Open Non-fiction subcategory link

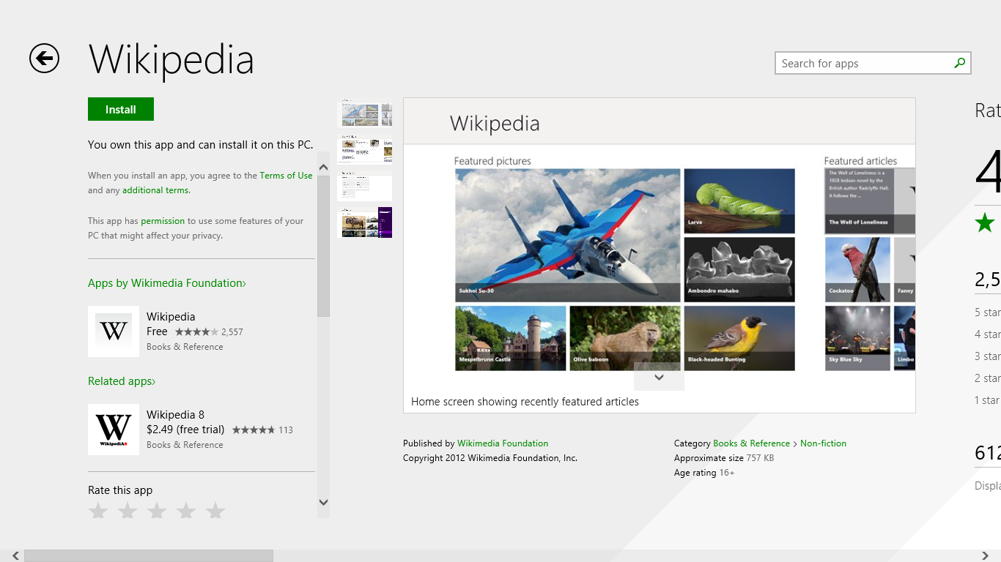[823, 443]
